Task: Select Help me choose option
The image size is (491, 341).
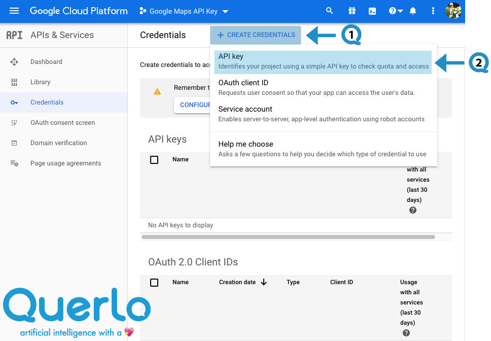Action: tap(323, 149)
